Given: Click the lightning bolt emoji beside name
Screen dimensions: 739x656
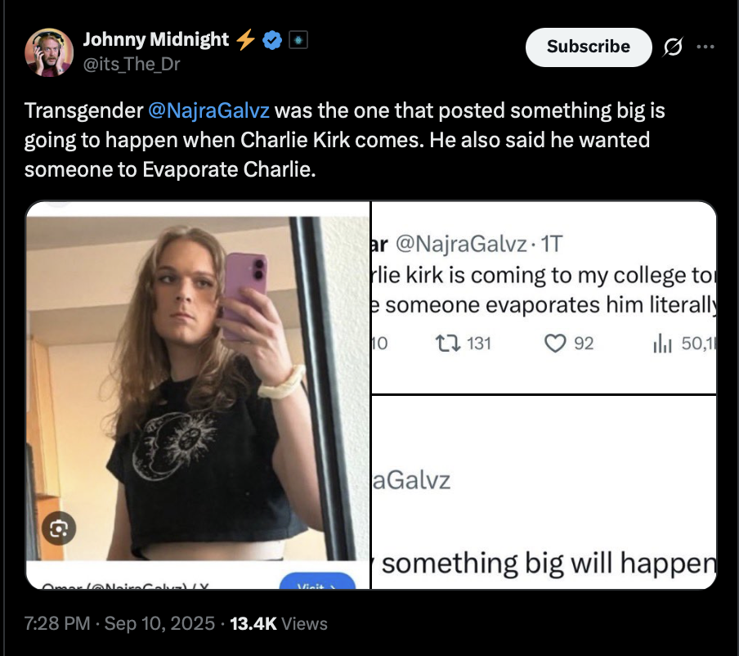Looking at the screenshot, I should pos(244,39).
